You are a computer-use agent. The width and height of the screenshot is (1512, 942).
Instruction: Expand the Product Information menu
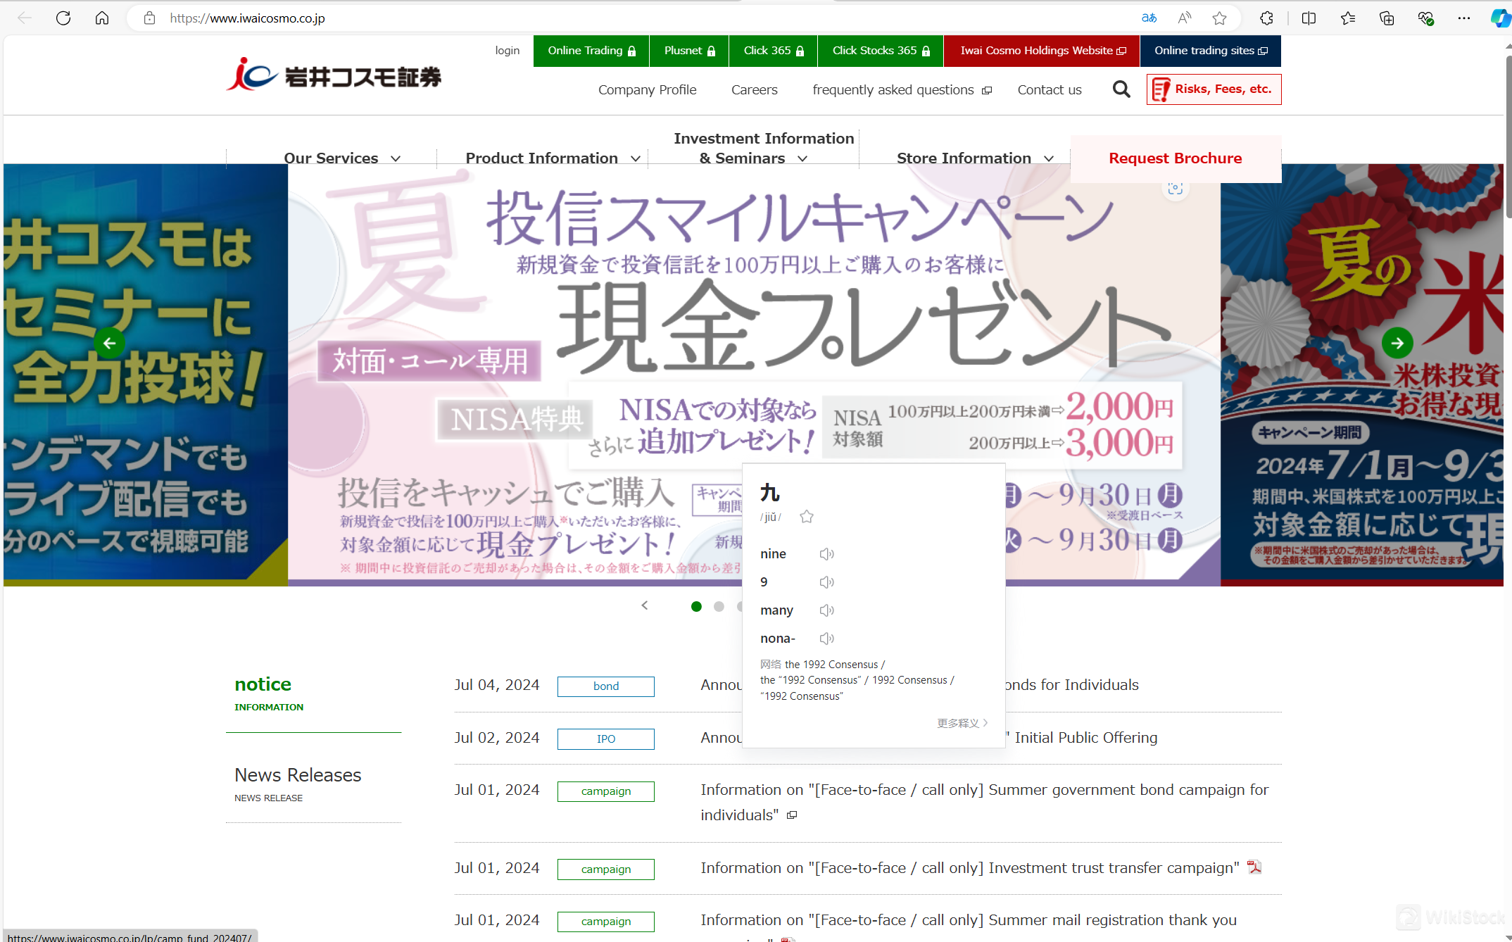point(553,158)
